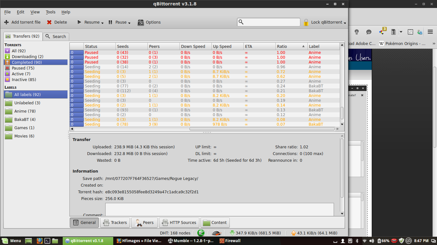
Task: Click the Pause button
Action: [x=117, y=22]
